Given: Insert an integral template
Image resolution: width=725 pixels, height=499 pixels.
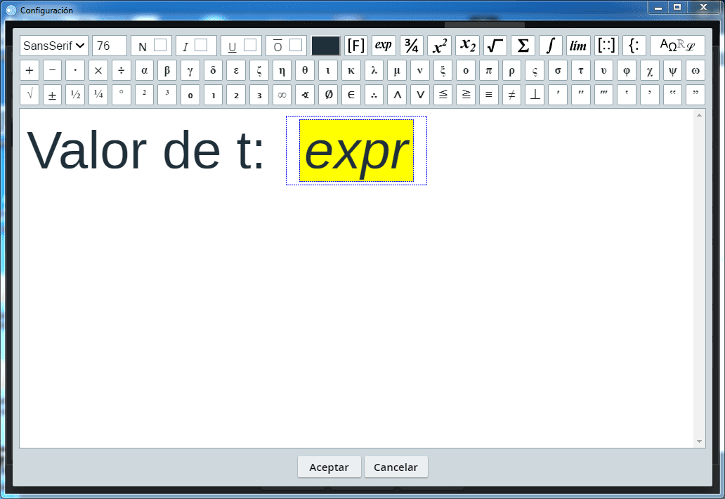Looking at the screenshot, I should point(551,46).
